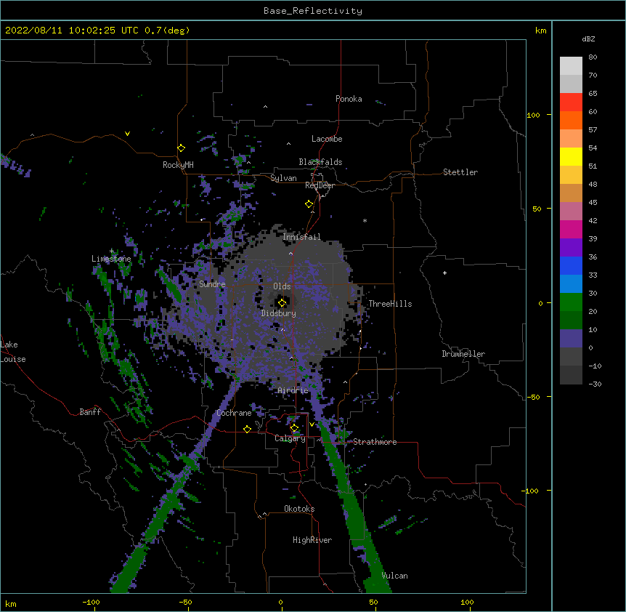Click the Blackfalds city label
This screenshot has width=626, height=612.
pyautogui.click(x=320, y=162)
